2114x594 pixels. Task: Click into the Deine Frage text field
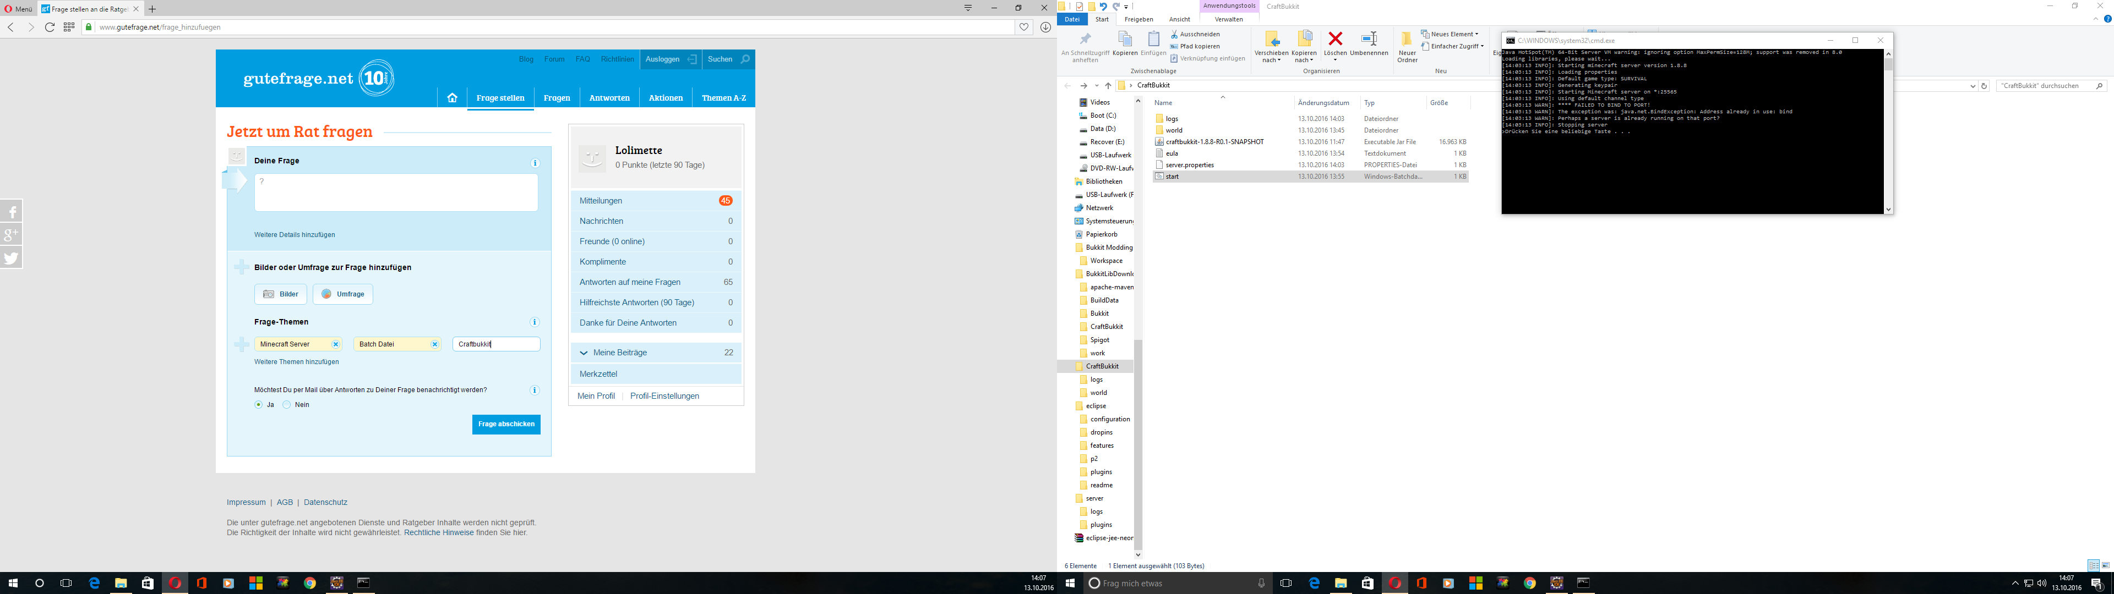coord(396,194)
